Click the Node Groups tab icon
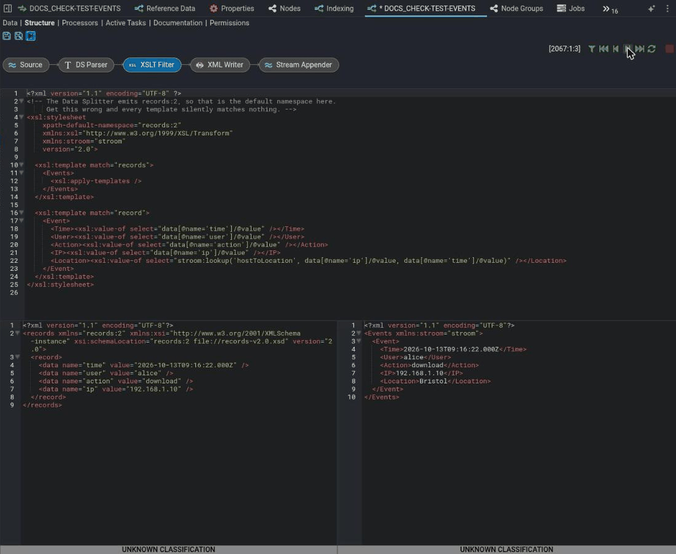The width and height of the screenshot is (676, 554). (x=494, y=9)
